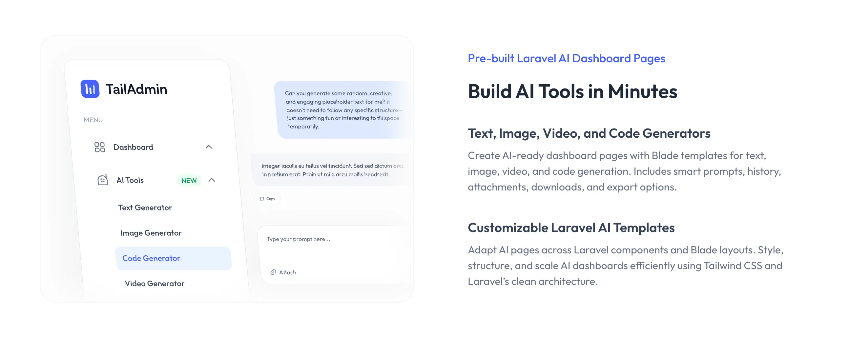849x337 pixels.
Task: Click the MENU label in the sidebar
Action: click(x=93, y=120)
